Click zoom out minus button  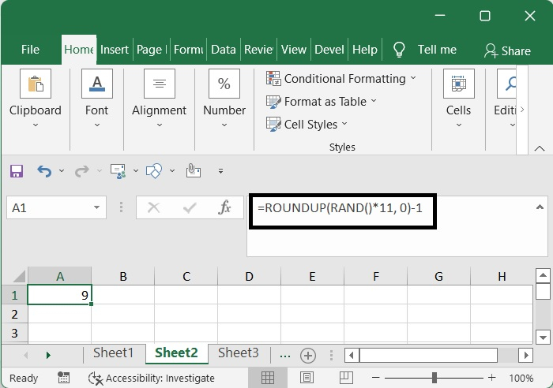click(375, 378)
